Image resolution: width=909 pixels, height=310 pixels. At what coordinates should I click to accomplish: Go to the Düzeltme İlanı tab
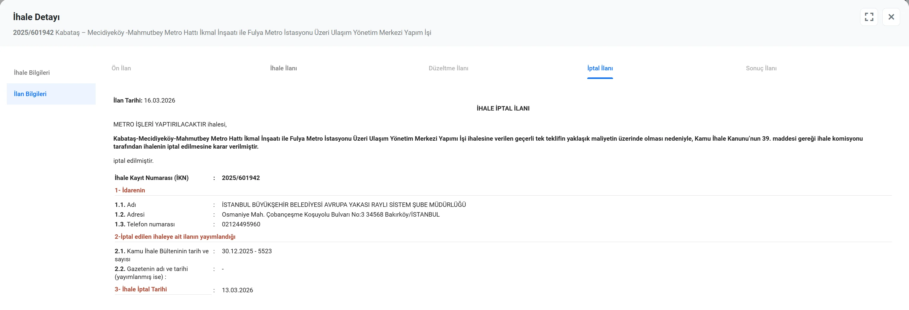pos(448,68)
